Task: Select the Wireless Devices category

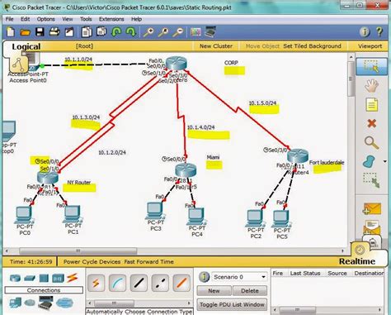Action: pyautogui.click(x=58, y=278)
